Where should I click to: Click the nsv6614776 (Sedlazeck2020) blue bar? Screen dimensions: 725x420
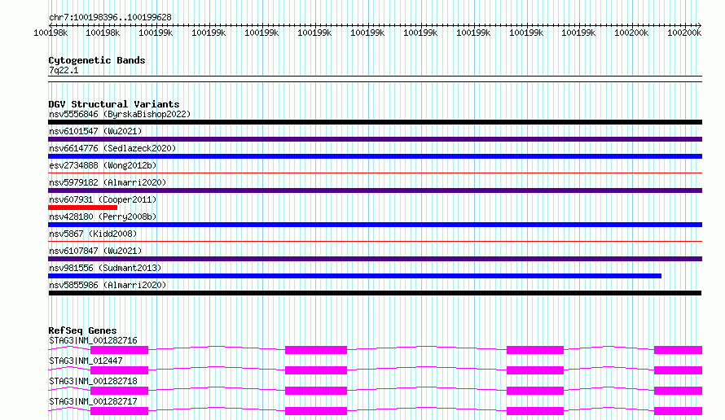click(x=375, y=156)
